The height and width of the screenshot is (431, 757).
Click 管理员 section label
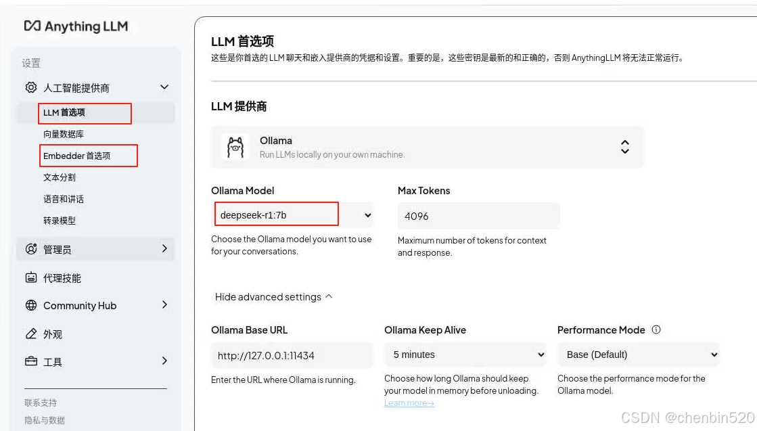point(57,250)
